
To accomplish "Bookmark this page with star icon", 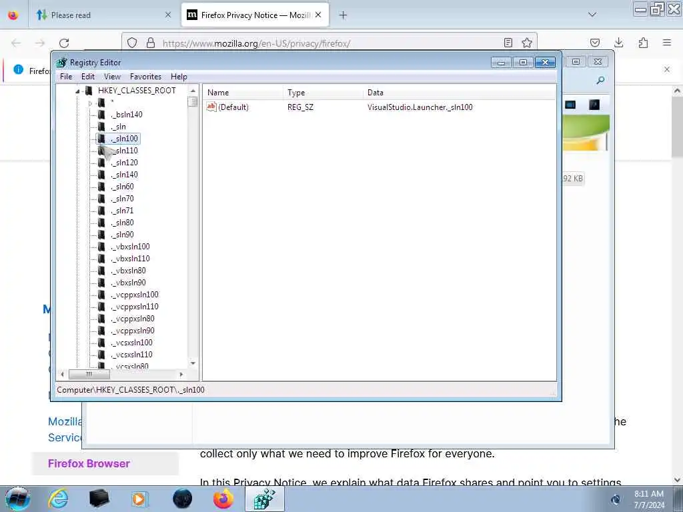I will pos(527,43).
